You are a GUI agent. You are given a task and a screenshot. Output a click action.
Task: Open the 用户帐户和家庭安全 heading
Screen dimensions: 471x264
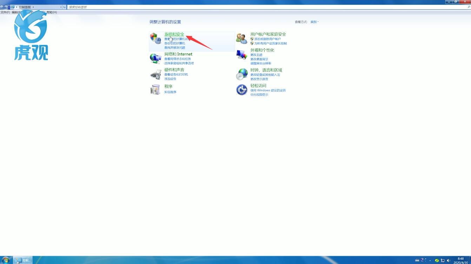268,34
